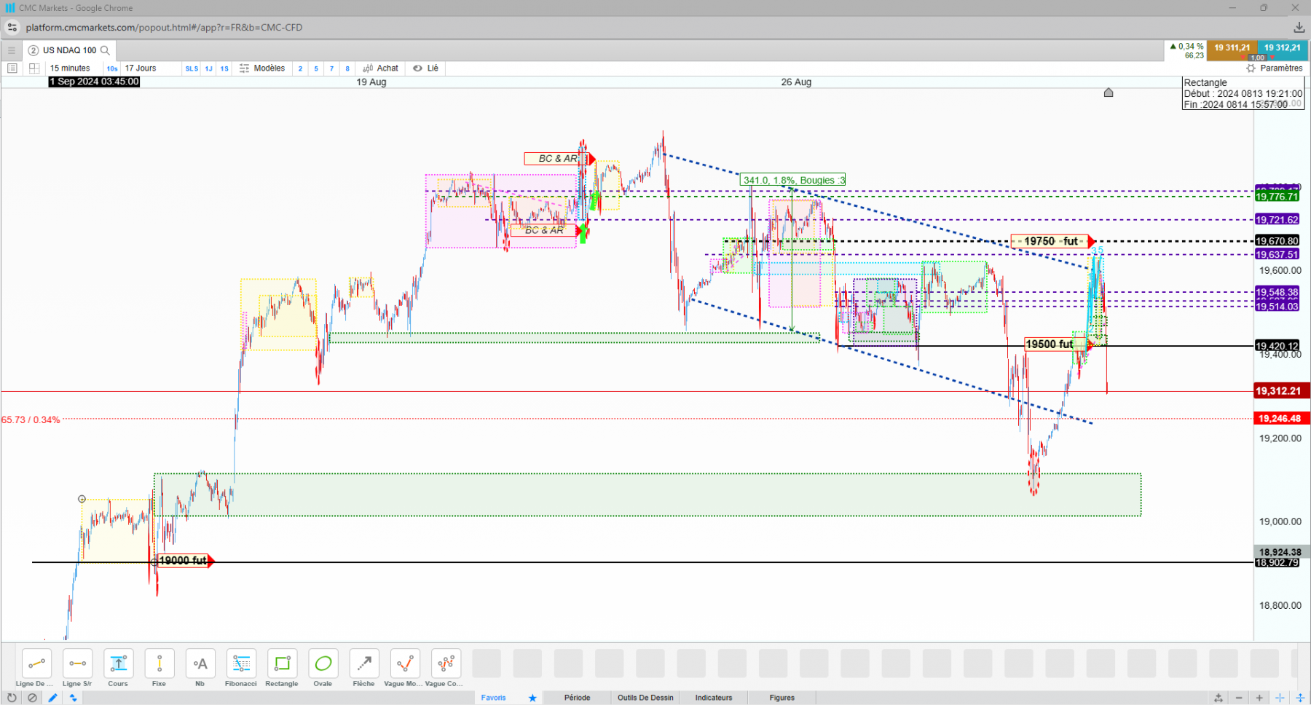Open the 17 Jours range dropdown
This screenshot has width=1311, height=705.
click(x=141, y=68)
